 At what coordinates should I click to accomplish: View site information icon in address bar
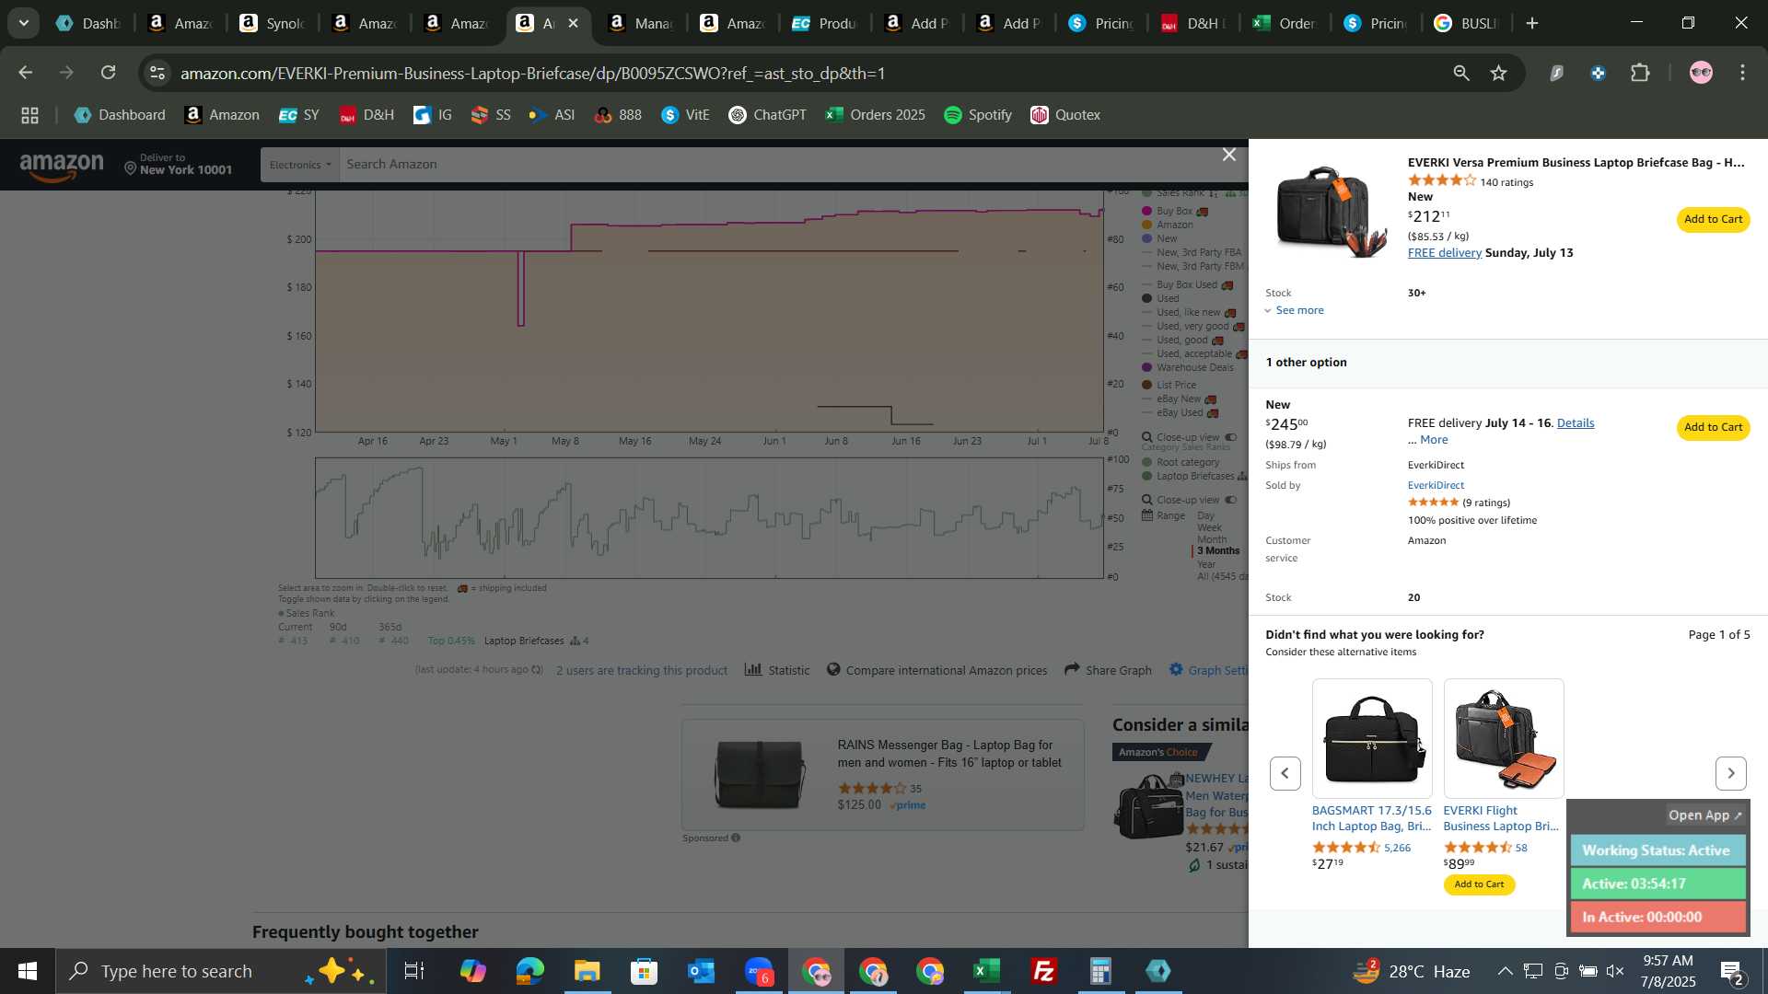pyautogui.click(x=157, y=73)
